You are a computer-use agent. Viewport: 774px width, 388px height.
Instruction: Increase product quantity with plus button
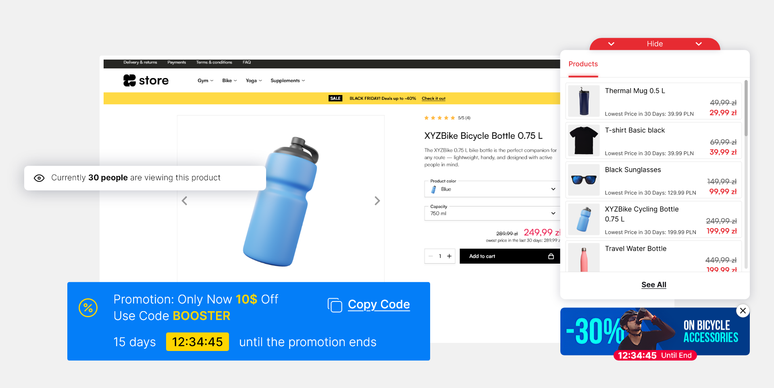[449, 256]
